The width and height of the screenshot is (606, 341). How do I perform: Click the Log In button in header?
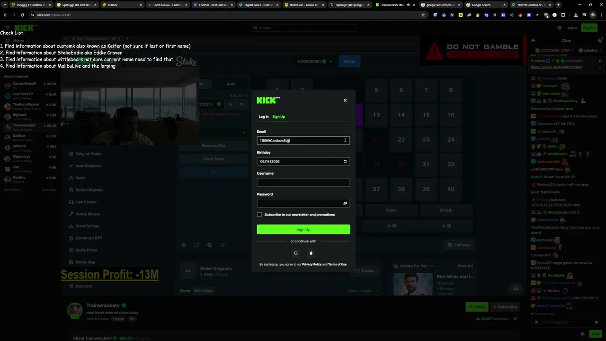pyautogui.click(x=572, y=28)
